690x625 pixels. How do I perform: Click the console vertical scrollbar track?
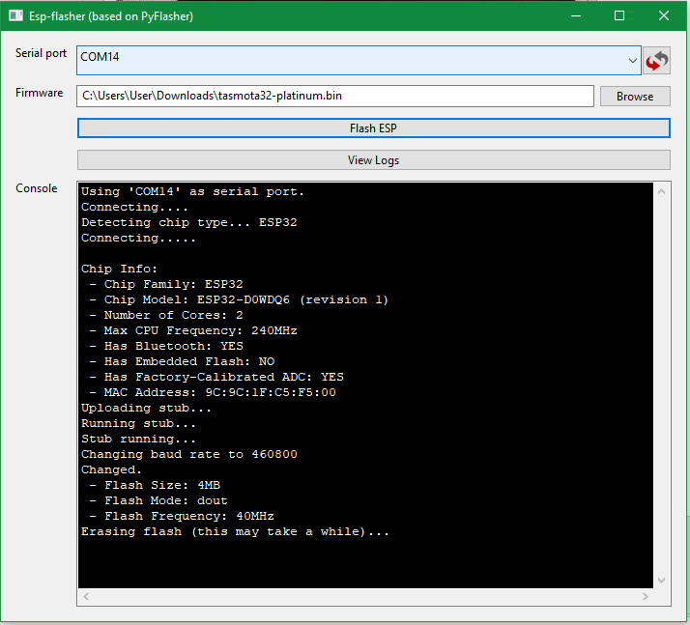pos(662,386)
